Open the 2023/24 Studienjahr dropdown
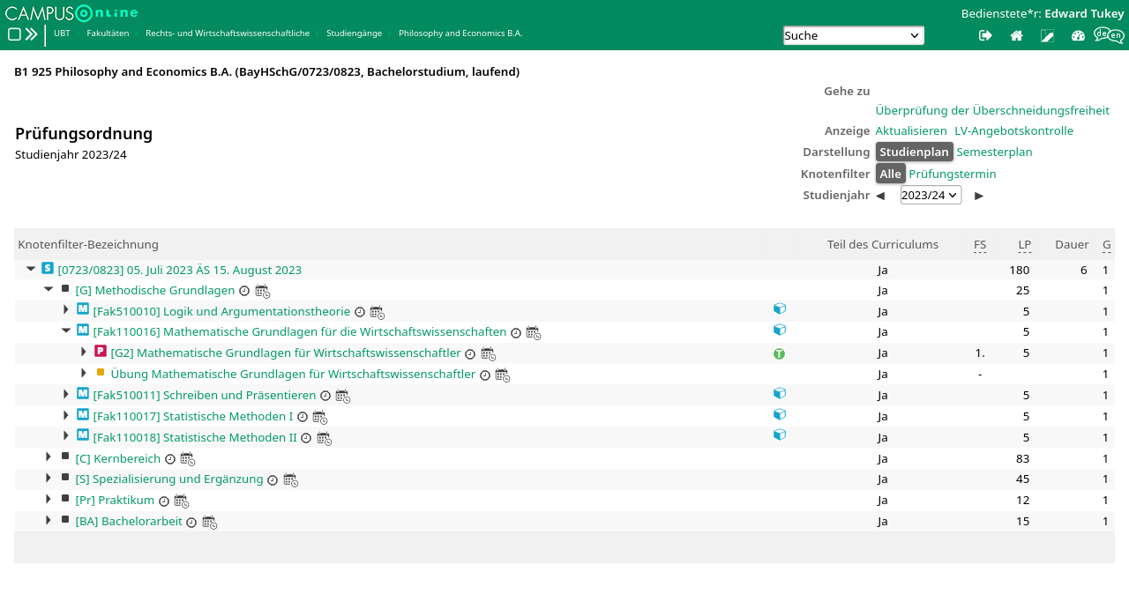The width and height of the screenshot is (1129, 609). (x=931, y=195)
